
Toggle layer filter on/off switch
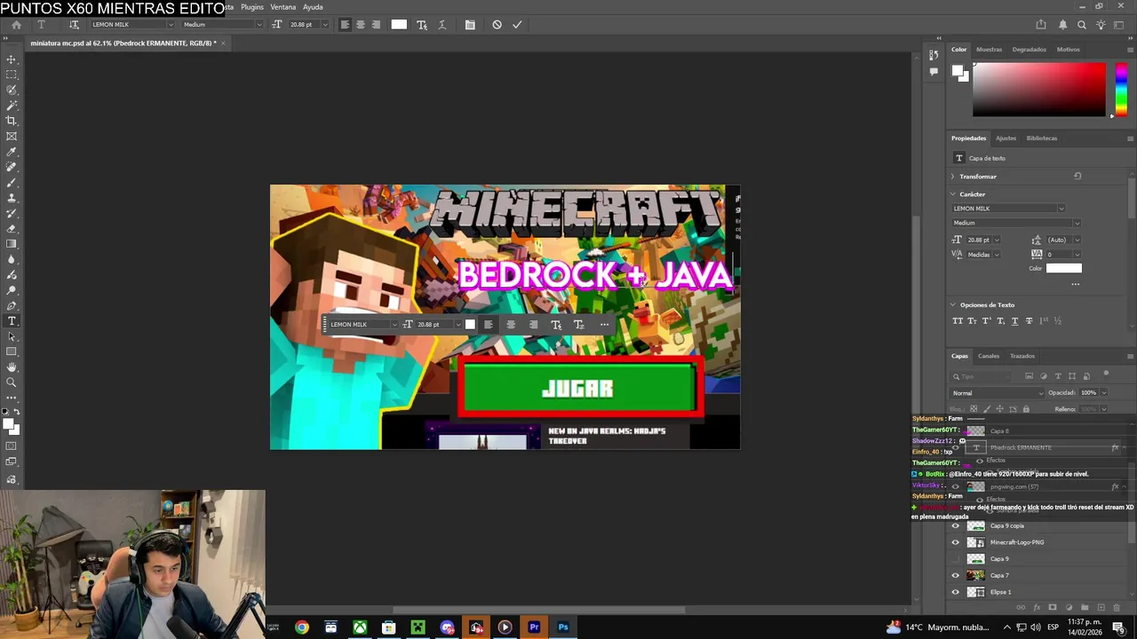[x=1106, y=374]
